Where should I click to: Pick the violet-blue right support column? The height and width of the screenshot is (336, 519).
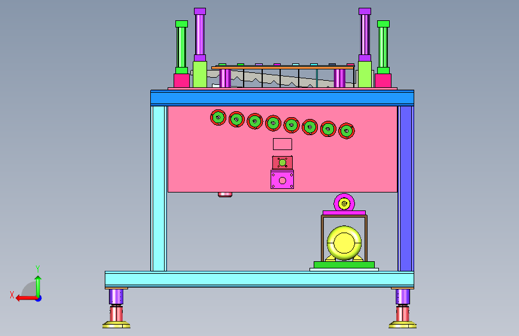[x=406, y=188]
